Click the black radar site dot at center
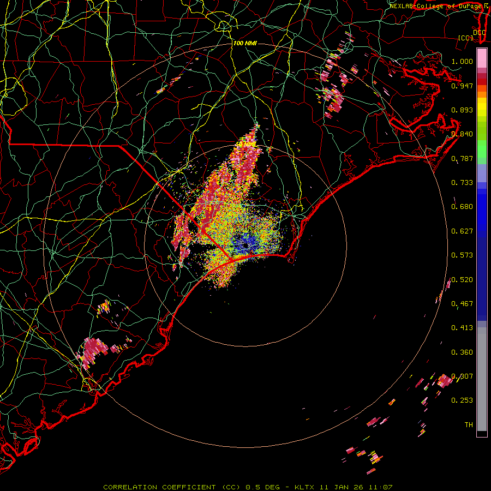491x491 pixels. tap(245, 245)
